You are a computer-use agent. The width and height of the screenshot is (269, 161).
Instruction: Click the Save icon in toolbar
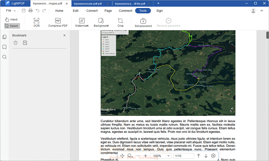pos(24,10)
